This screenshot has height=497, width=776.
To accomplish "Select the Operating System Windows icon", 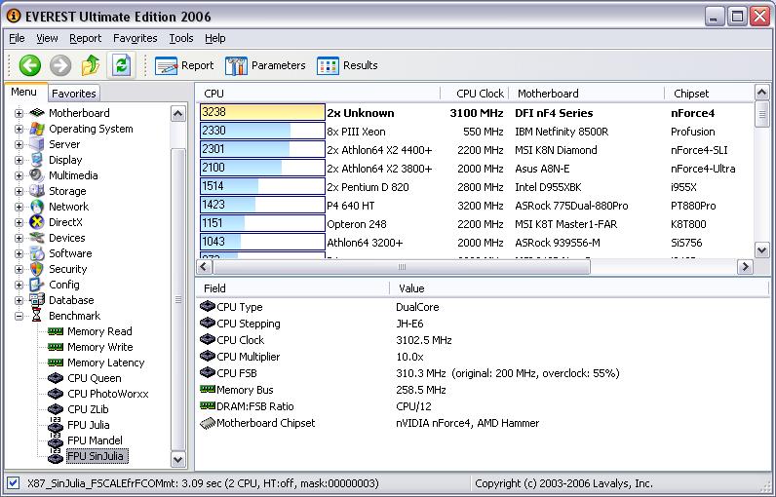I will click(37, 129).
